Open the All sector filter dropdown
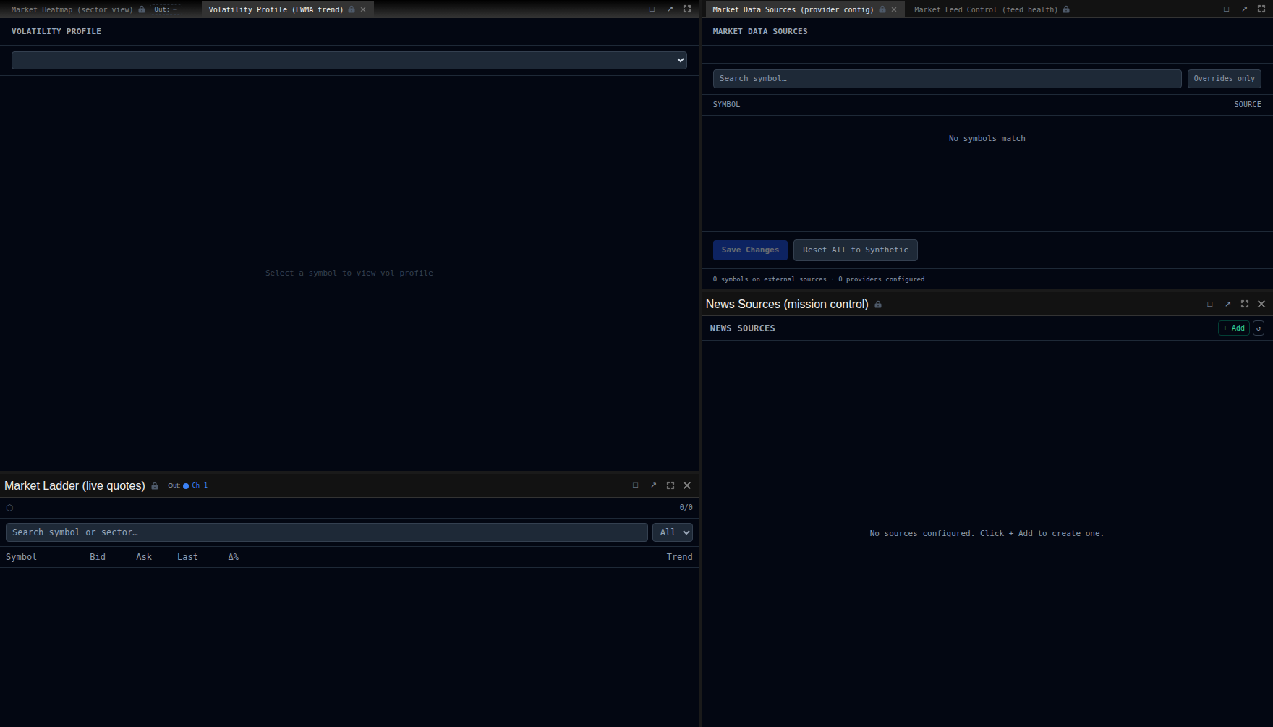 click(673, 532)
